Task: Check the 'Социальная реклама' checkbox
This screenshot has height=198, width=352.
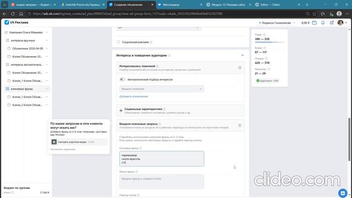Action: point(118,42)
